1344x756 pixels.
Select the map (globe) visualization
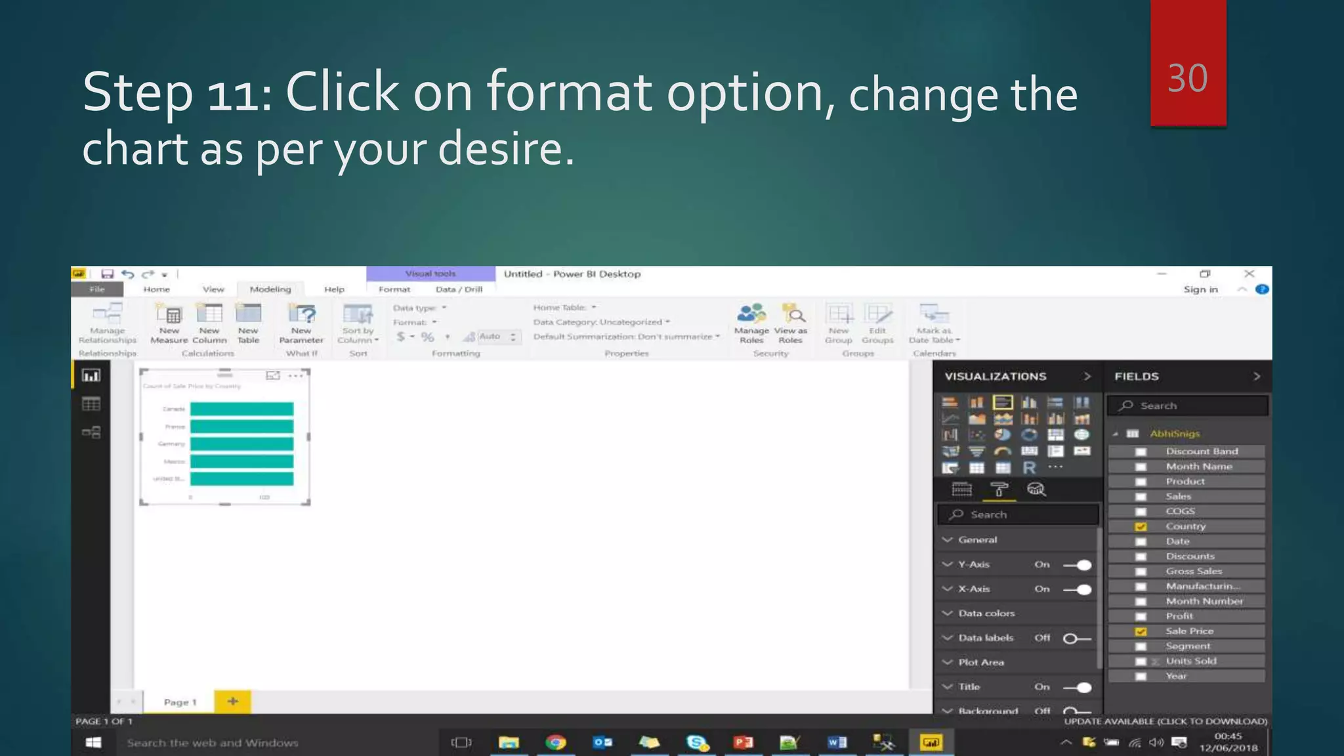click(x=1081, y=434)
